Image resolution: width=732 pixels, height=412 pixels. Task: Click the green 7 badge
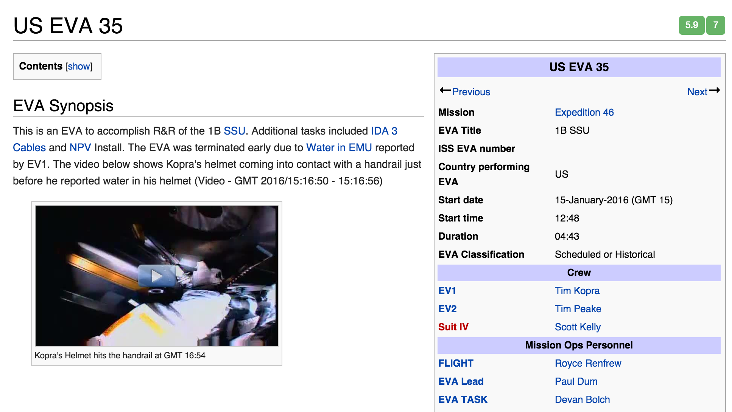click(x=715, y=25)
